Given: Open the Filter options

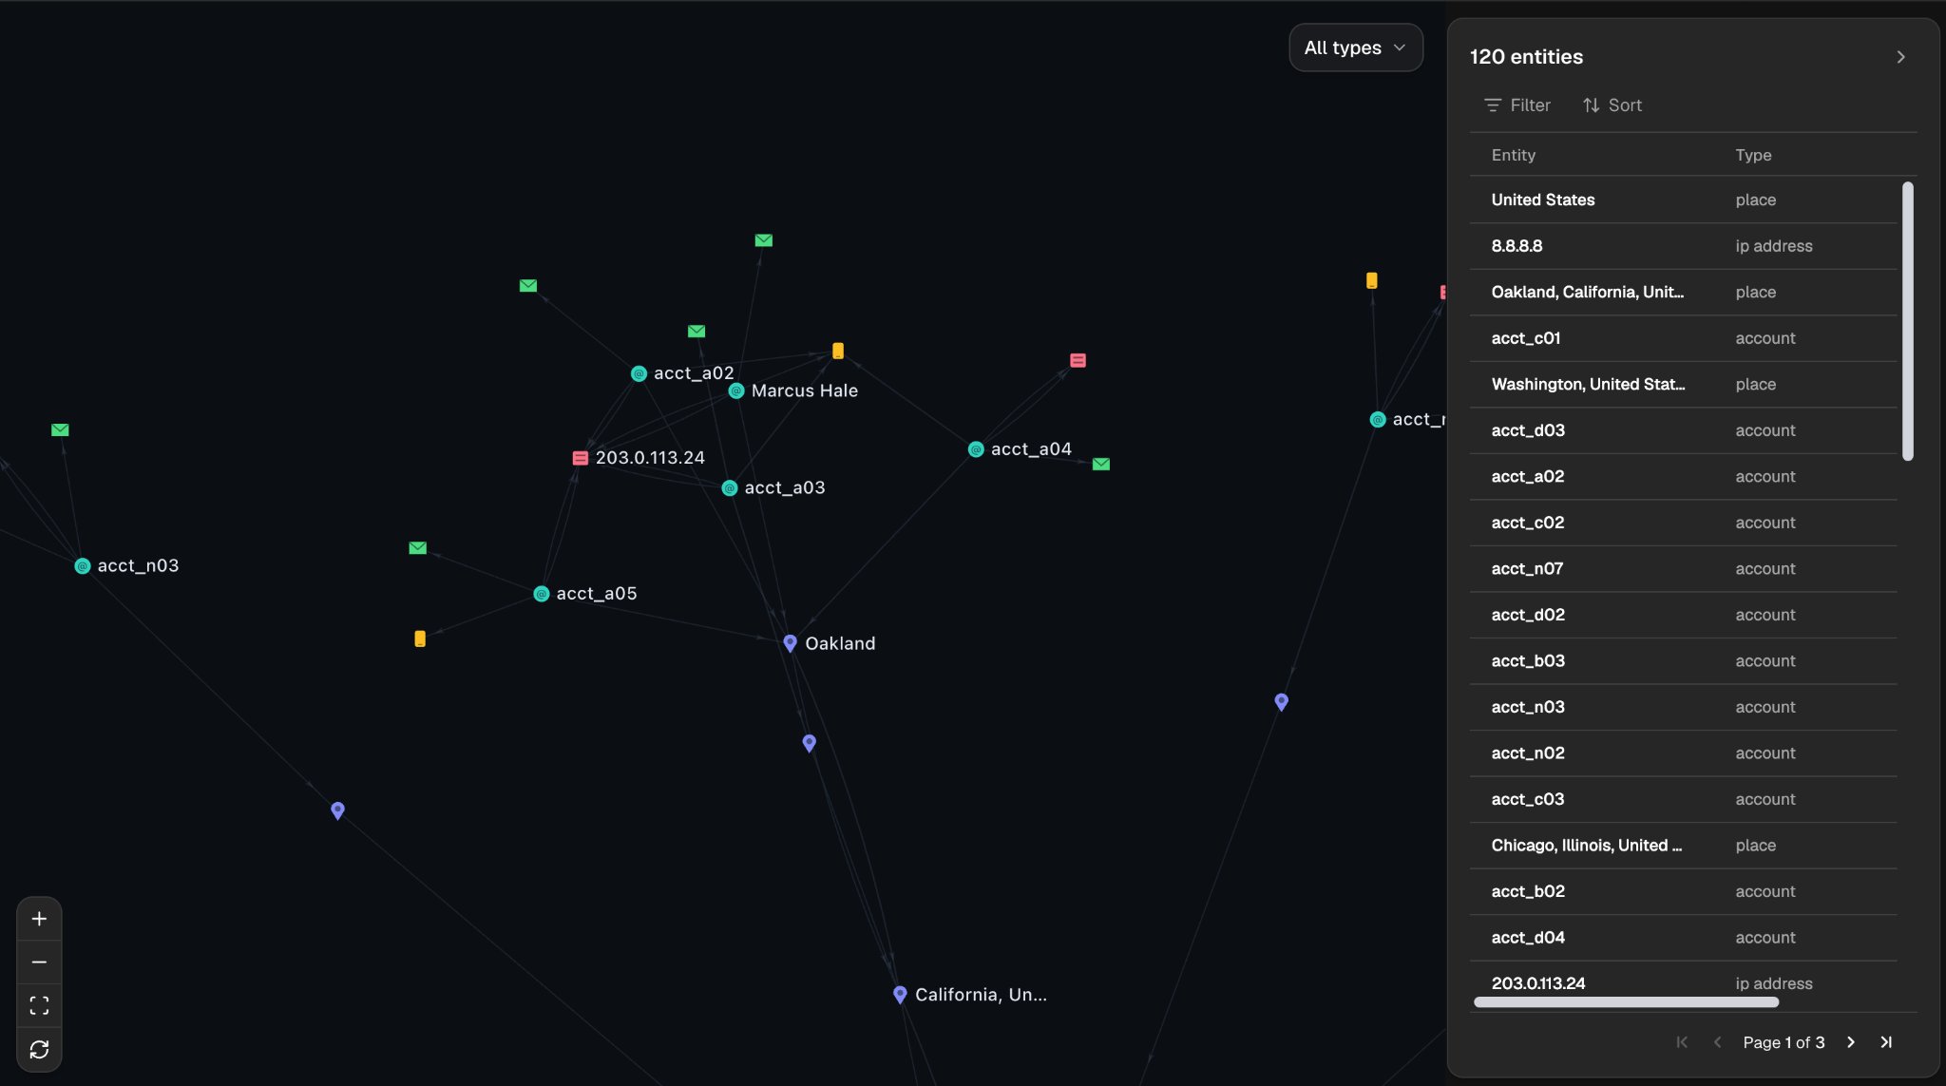Looking at the screenshot, I should tap(1517, 105).
